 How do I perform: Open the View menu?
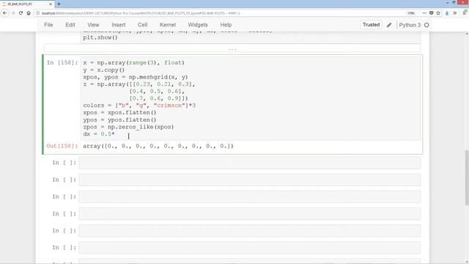pyautogui.click(x=93, y=25)
